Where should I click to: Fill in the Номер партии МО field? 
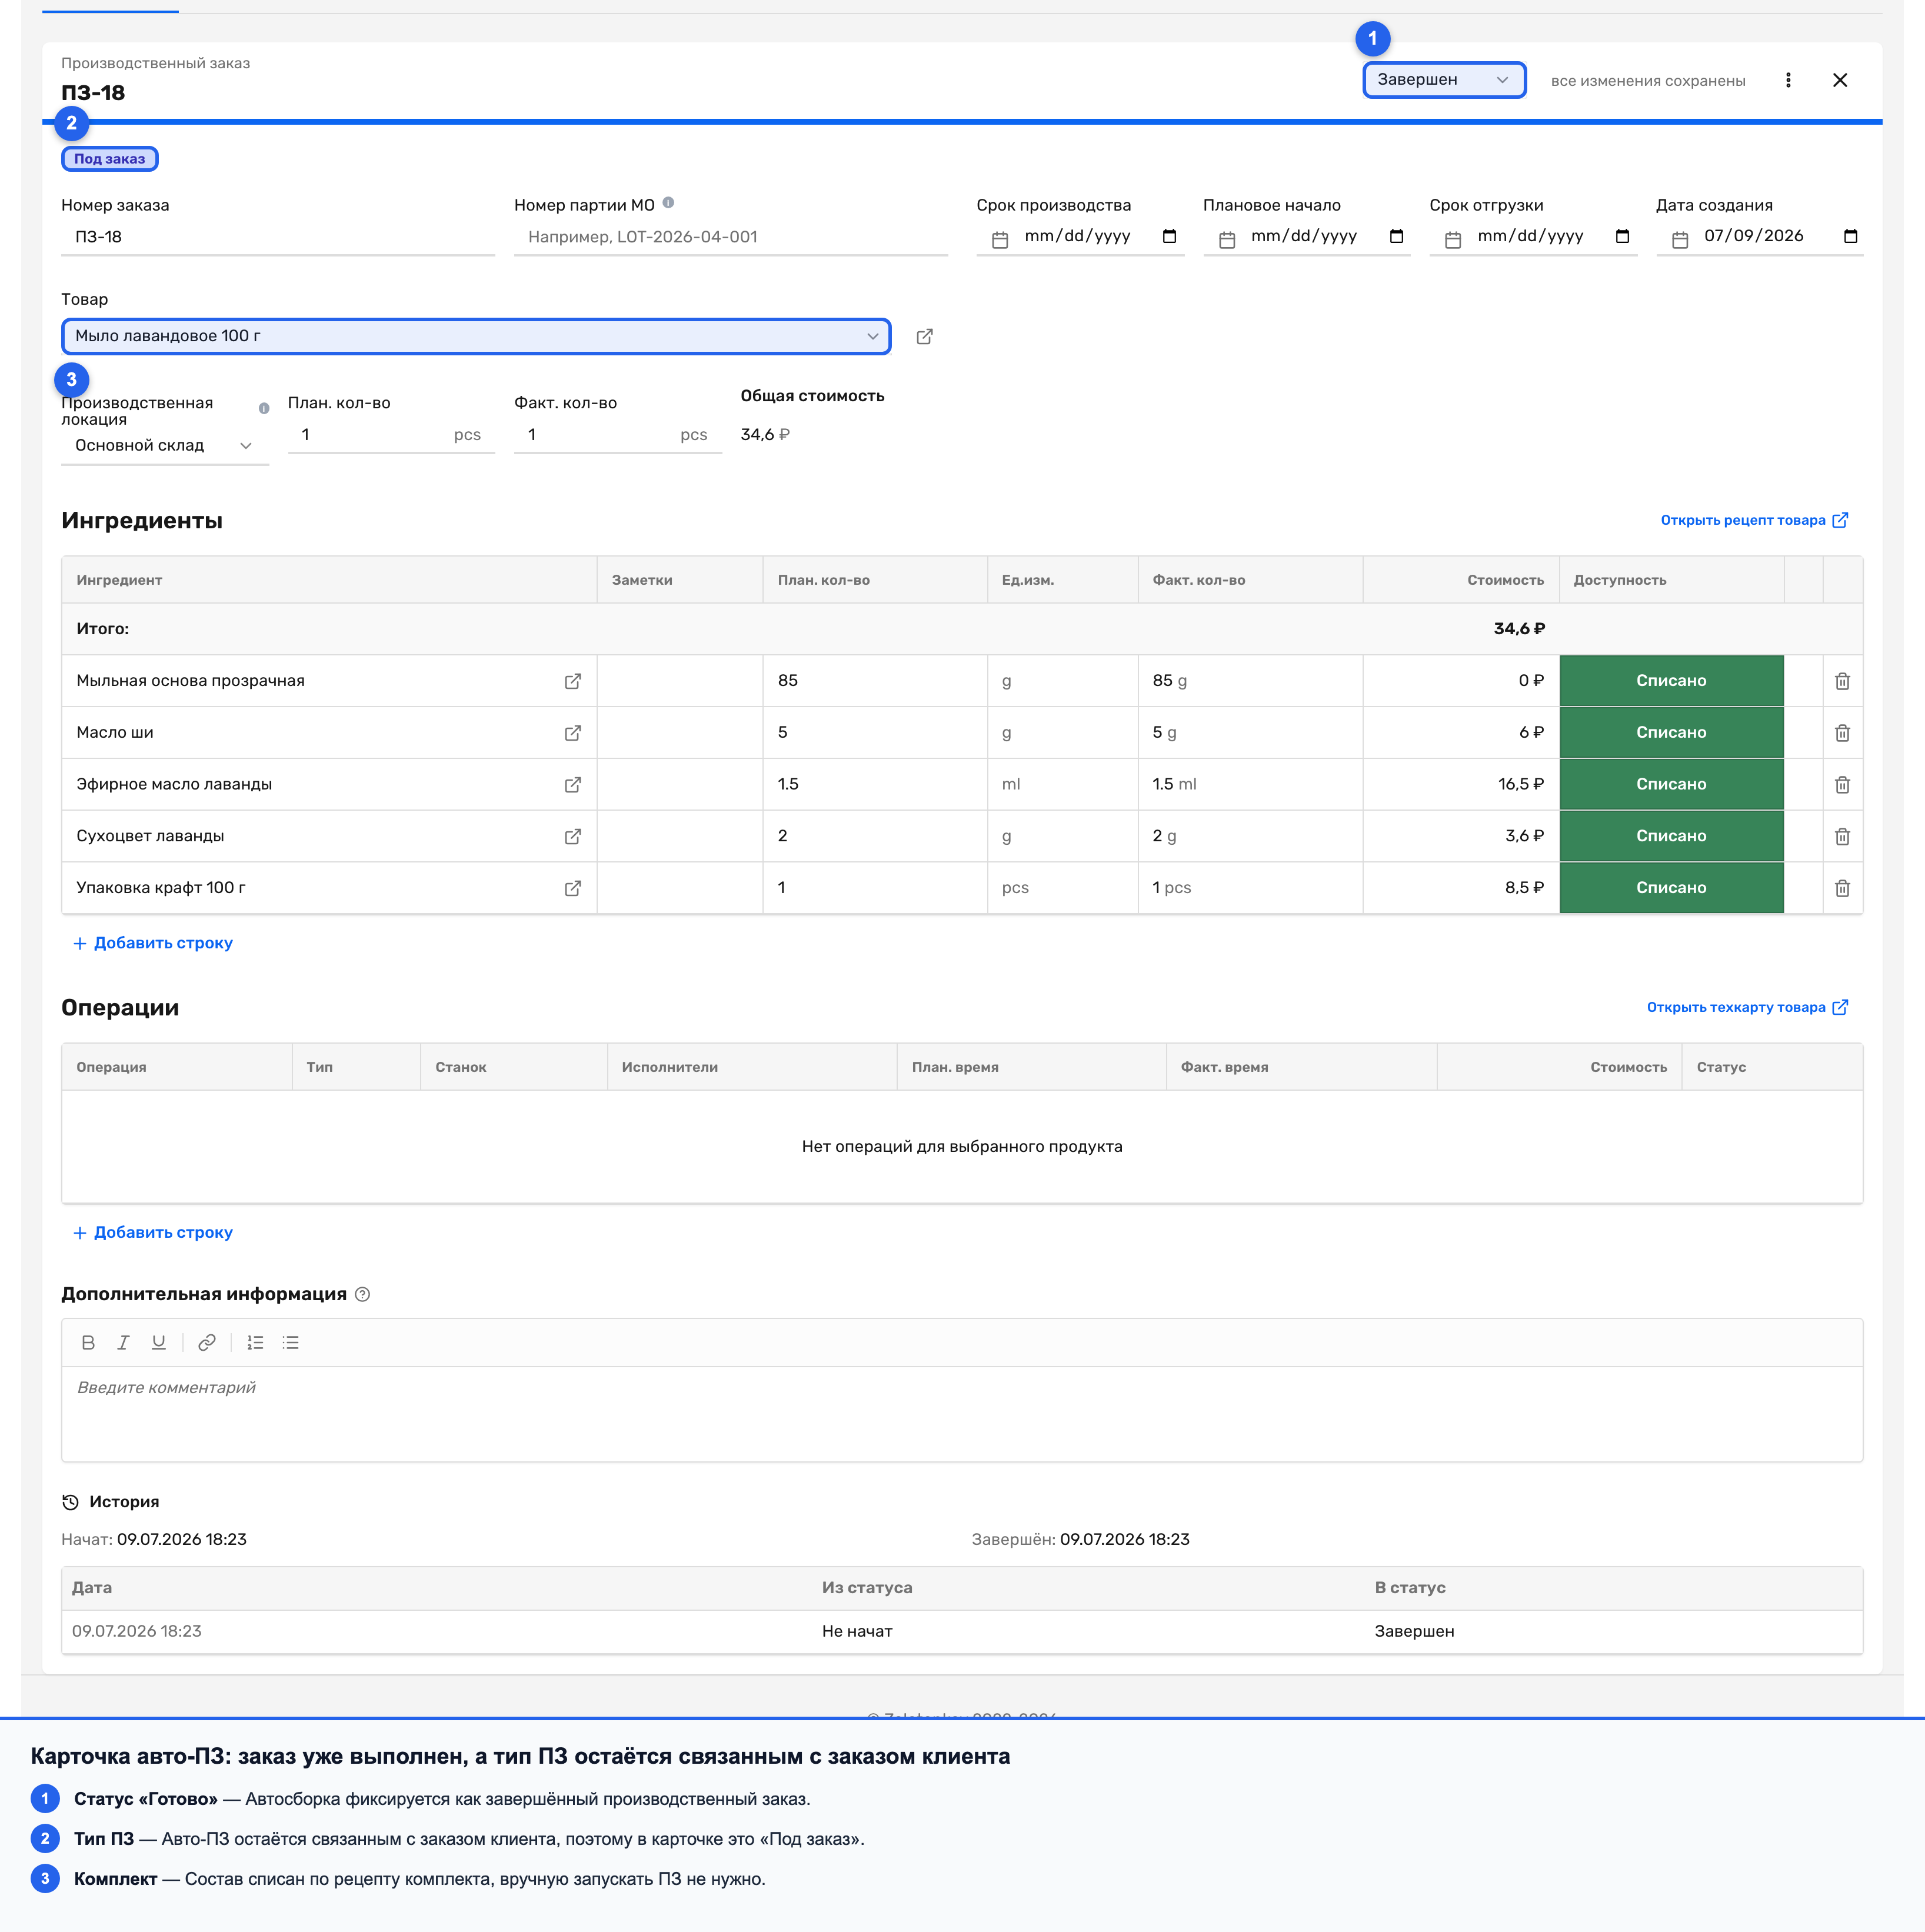coord(731,237)
